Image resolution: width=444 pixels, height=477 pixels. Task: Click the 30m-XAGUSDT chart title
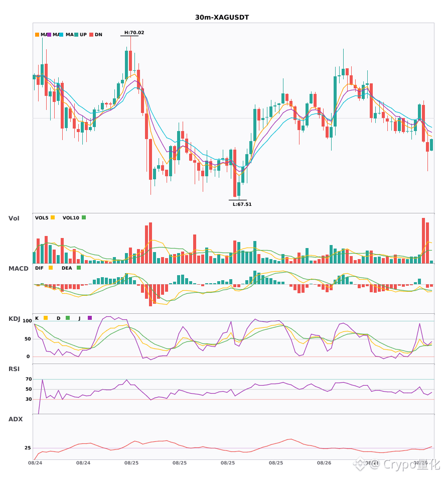tap(222, 18)
